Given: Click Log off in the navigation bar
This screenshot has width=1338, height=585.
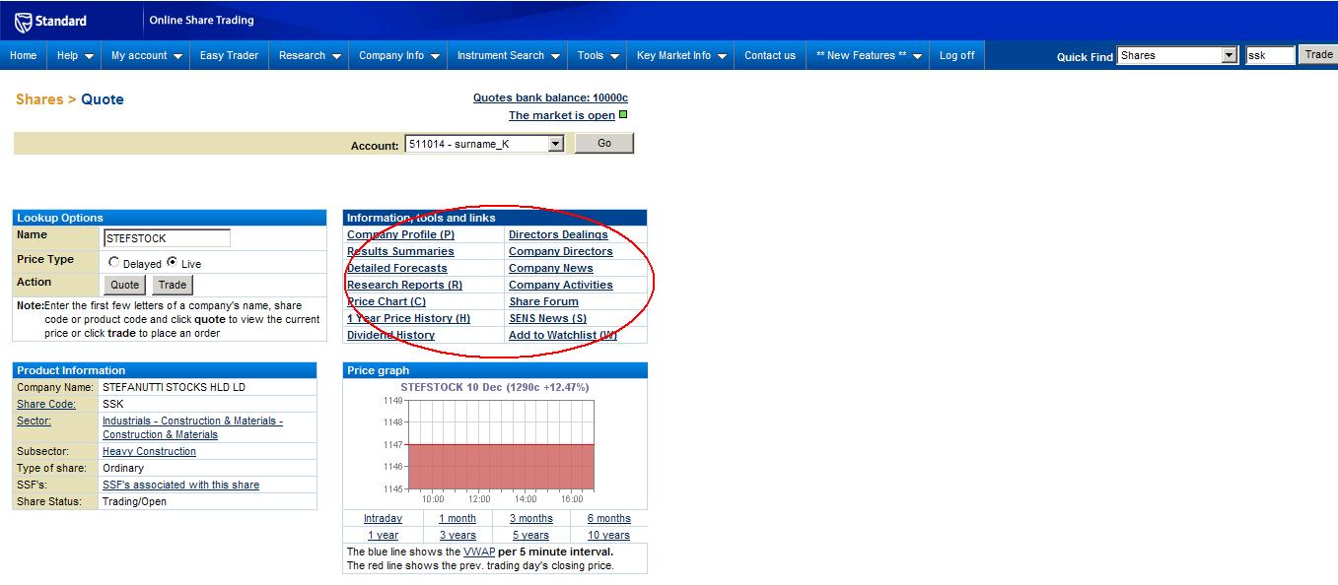Looking at the screenshot, I should [956, 55].
